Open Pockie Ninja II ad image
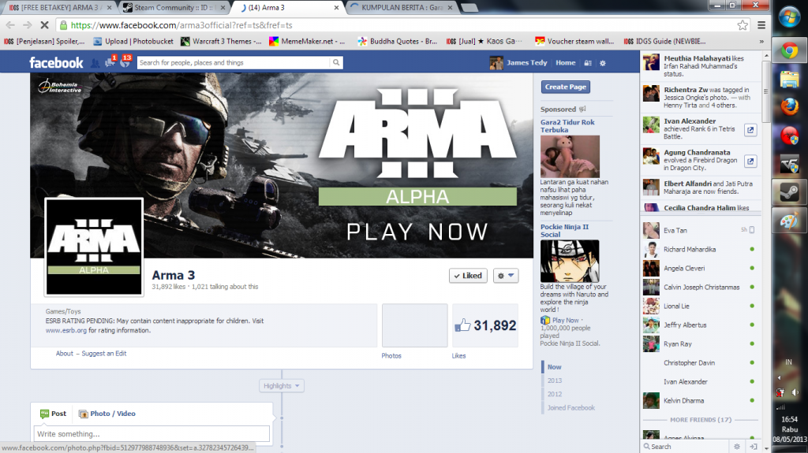Viewport: 808px width, 453px height. 570,261
